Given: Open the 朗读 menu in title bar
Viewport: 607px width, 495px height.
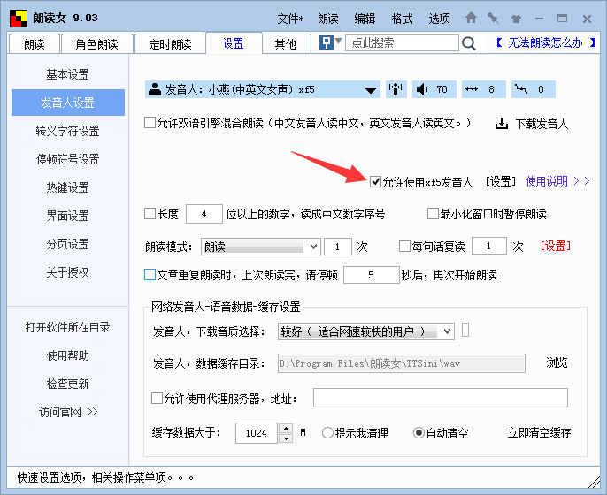Looking at the screenshot, I should tap(328, 19).
